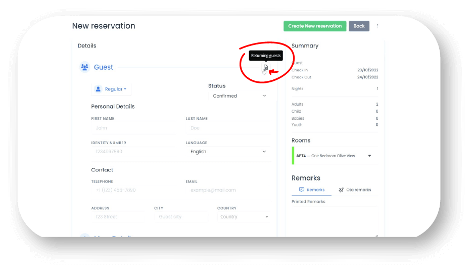Open the three-dot options menu
Viewport: 472px width, 274px height.
(377, 26)
